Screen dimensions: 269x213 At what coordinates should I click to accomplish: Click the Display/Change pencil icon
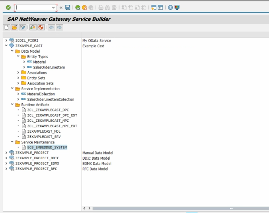22,27
